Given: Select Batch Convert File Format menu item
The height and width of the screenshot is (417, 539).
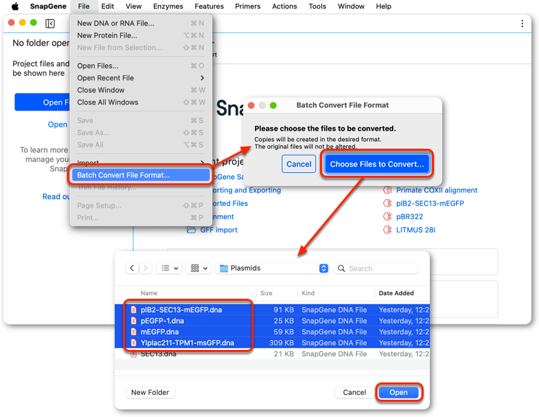Looking at the screenshot, I should pyautogui.click(x=140, y=175).
